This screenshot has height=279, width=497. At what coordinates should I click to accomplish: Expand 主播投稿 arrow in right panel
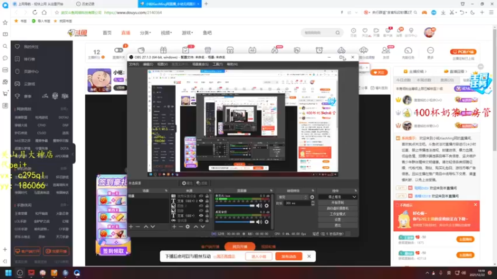426,71
